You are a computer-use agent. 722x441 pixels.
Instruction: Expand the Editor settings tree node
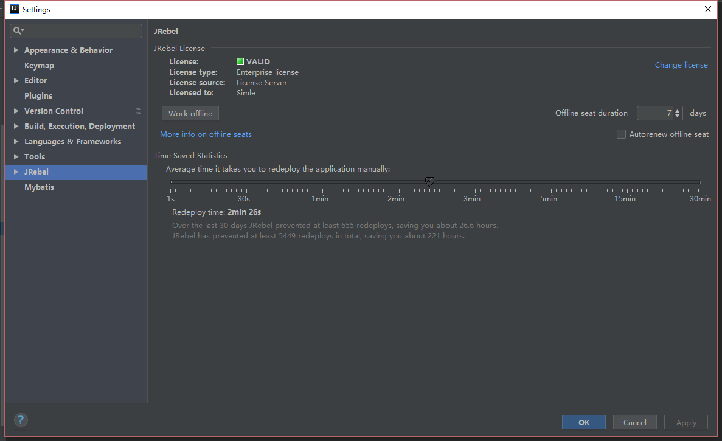(x=16, y=81)
